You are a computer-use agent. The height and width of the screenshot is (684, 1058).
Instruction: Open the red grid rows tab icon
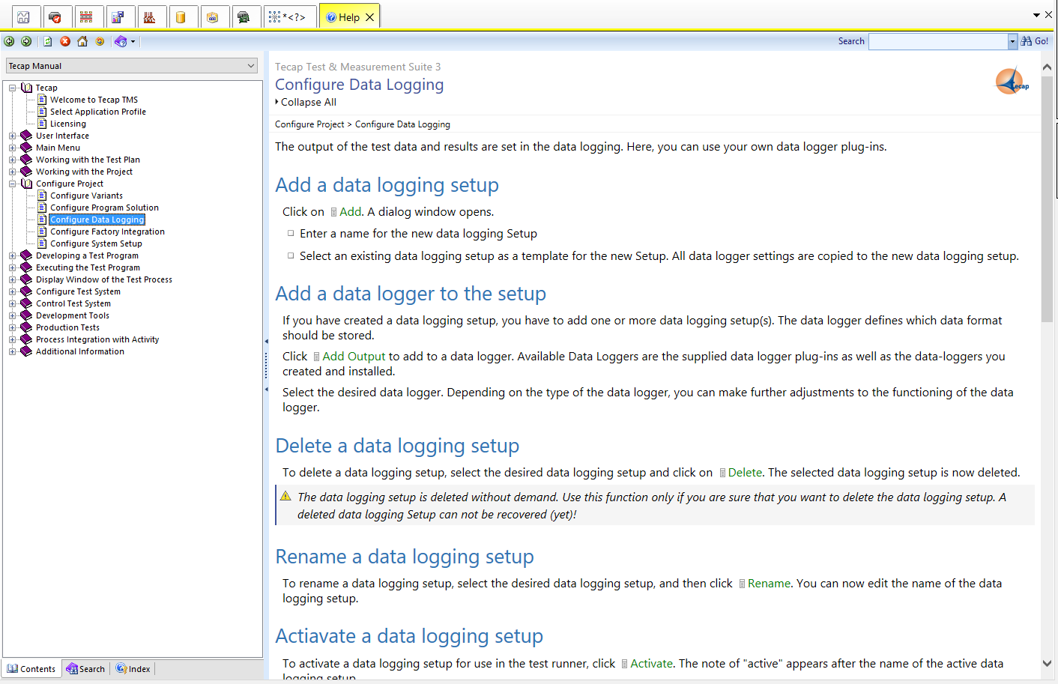pos(86,17)
